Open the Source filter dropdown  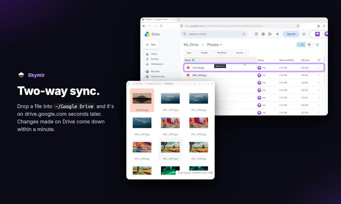[241, 53]
